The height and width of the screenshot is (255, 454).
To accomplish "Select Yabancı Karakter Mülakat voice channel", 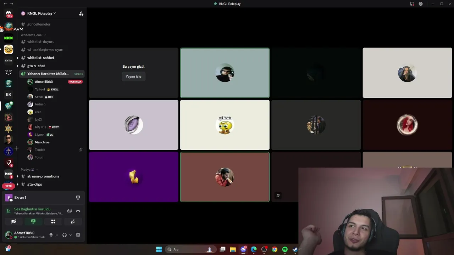I will [52, 74].
